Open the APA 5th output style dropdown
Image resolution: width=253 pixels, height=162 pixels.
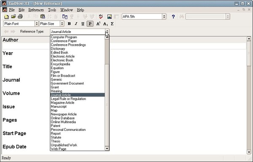(164, 16)
